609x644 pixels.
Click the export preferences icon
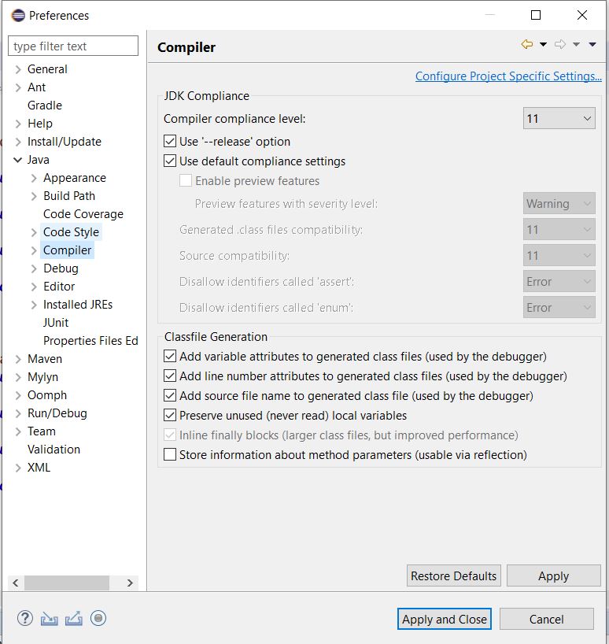[74, 619]
